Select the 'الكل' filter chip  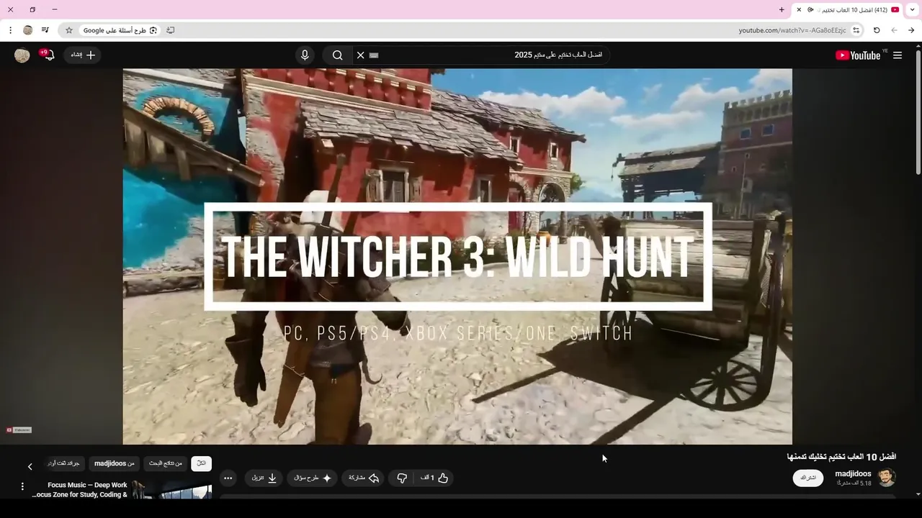[202, 464]
